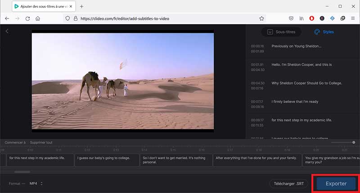Open the browser home page icon

click(38, 18)
